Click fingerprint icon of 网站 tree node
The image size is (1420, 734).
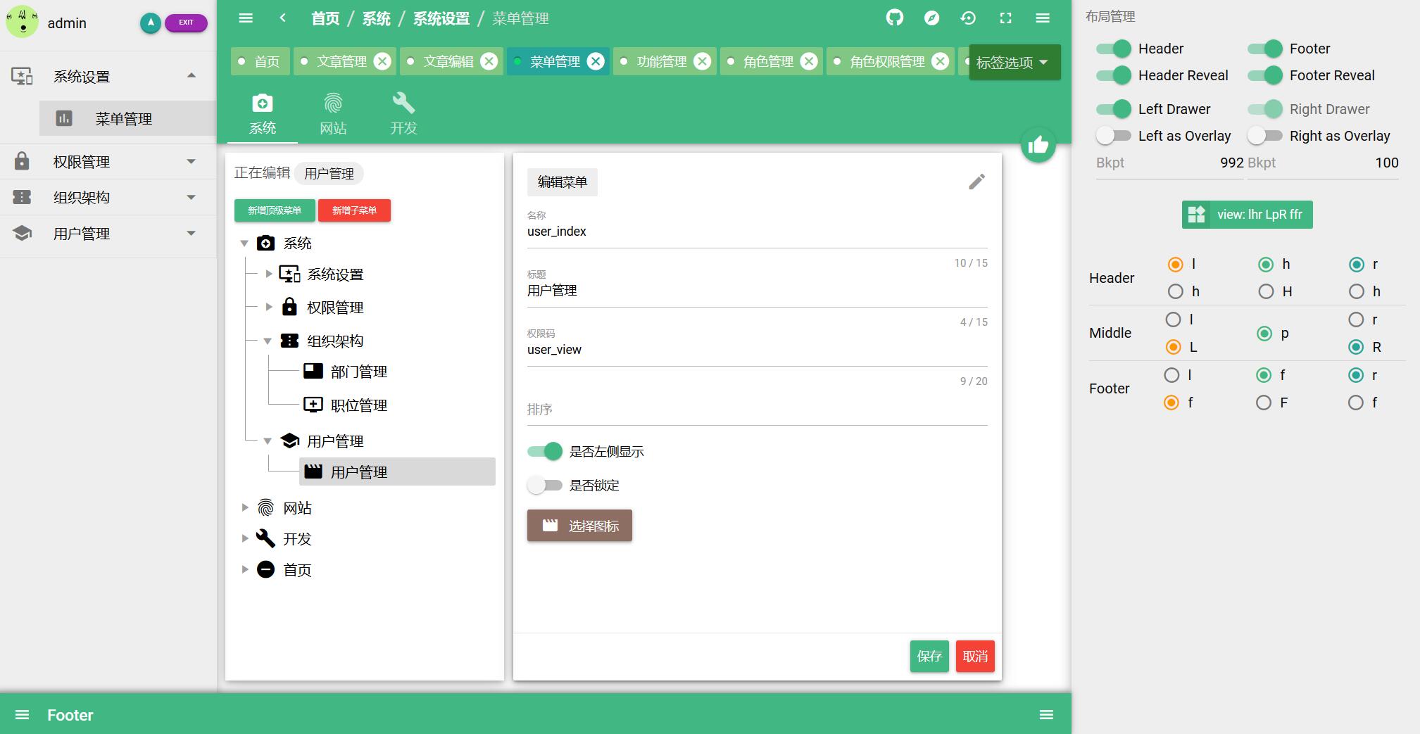pos(265,507)
